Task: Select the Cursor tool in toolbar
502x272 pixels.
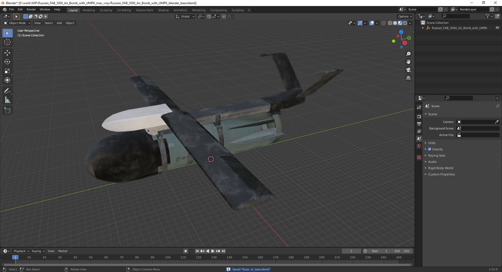Action: [x=7, y=42]
